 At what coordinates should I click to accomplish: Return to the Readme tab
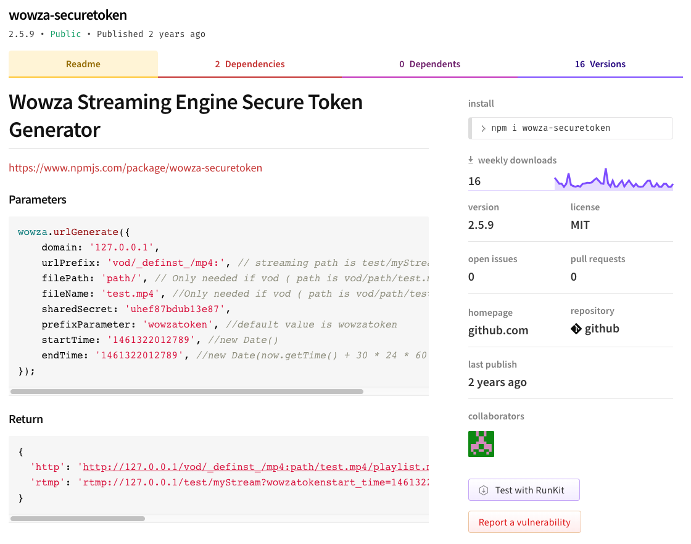tap(83, 64)
